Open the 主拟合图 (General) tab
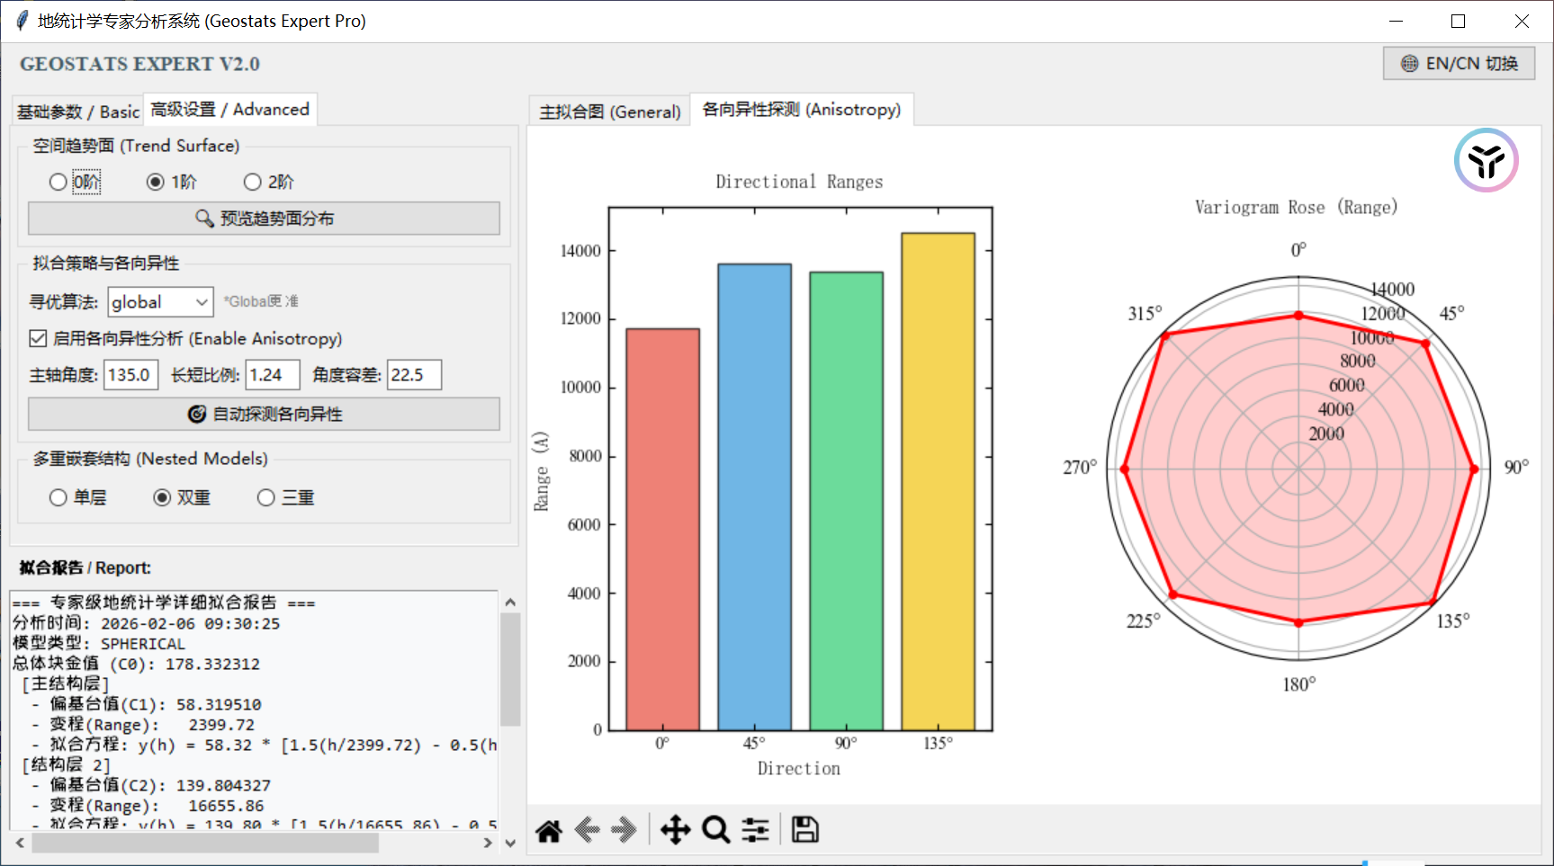Viewport: 1554px width, 866px height. (609, 112)
